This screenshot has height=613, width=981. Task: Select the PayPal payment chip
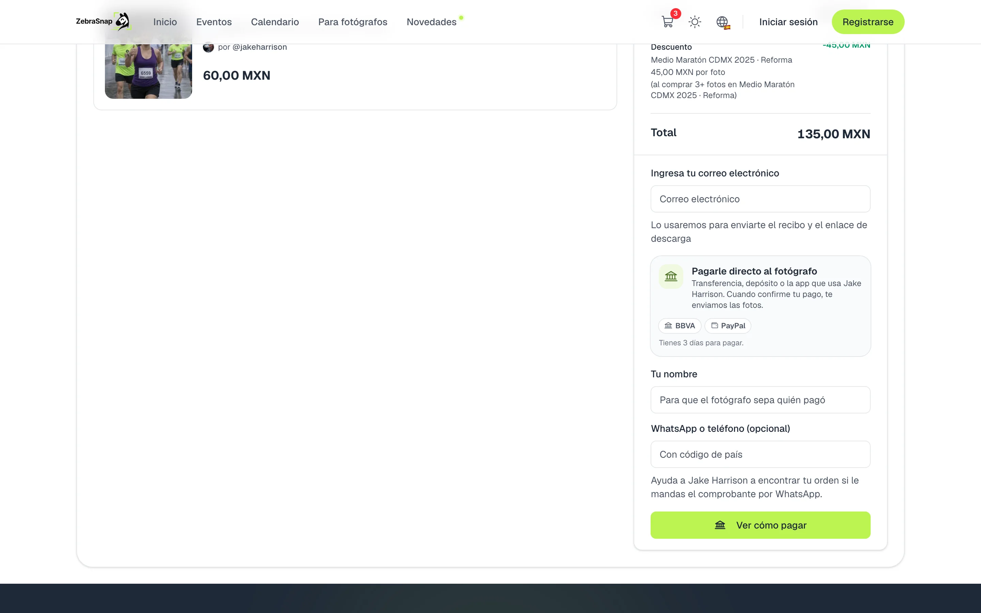tap(728, 326)
